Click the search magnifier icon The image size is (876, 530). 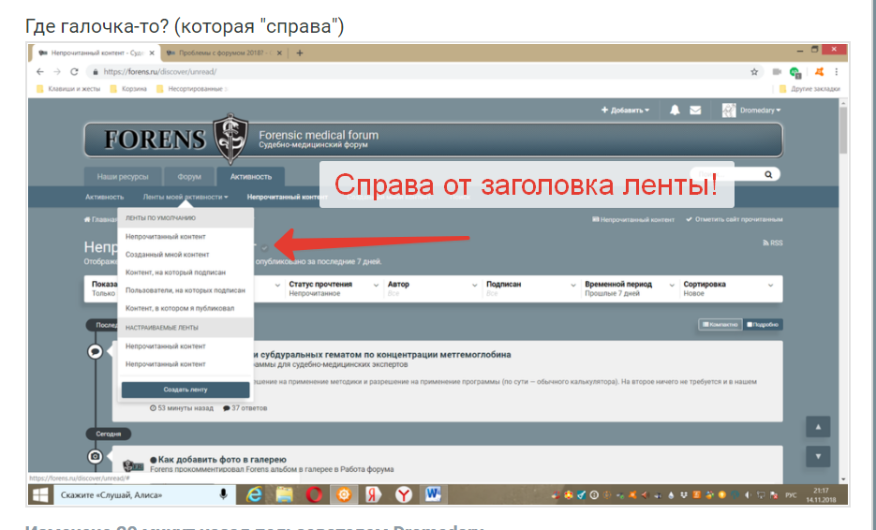coord(769,174)
